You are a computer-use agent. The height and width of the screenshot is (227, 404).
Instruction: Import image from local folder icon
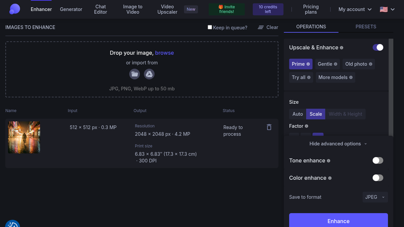(135, 74)
